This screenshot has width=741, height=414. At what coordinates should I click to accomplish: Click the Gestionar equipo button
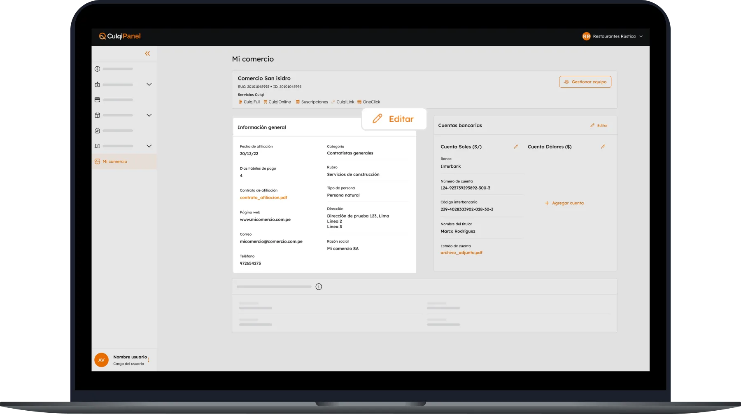pos(585,82)
